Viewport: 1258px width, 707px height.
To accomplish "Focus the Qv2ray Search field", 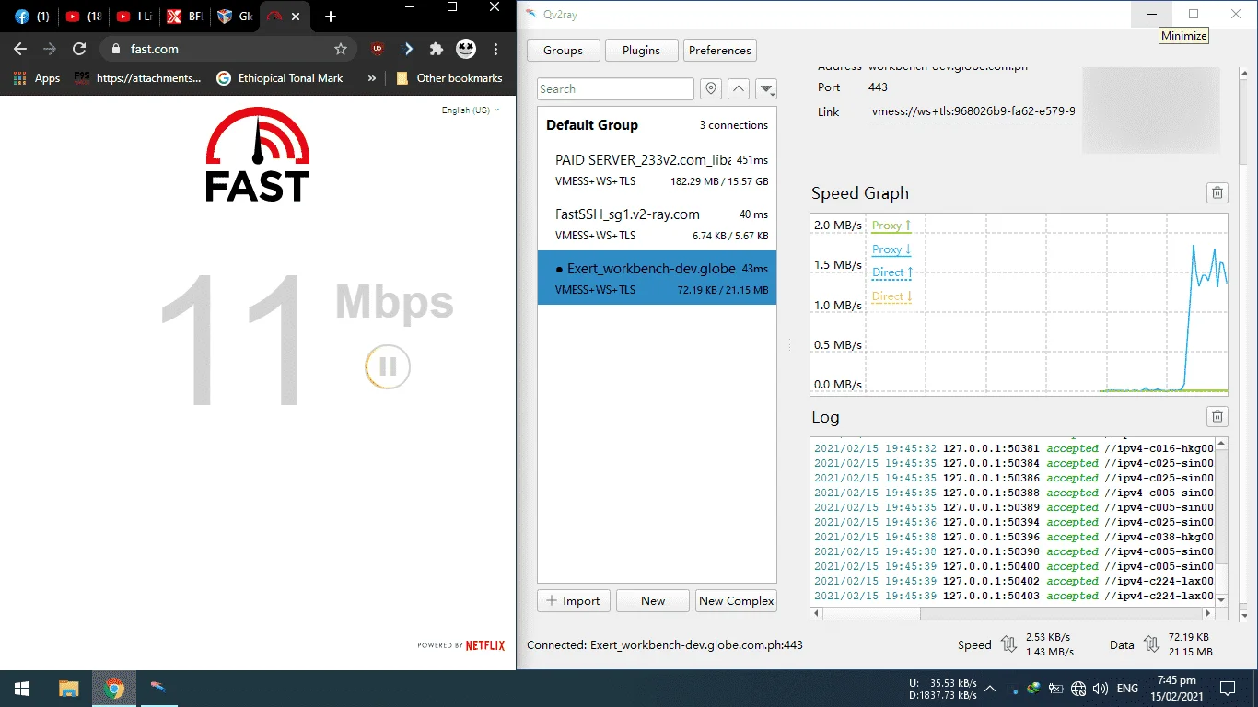I will (615, 88).
